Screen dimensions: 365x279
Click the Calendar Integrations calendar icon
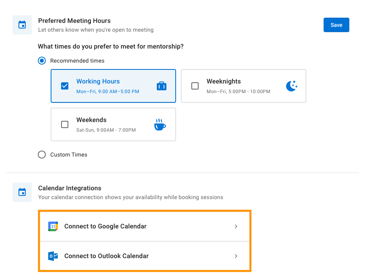click(x=22, y=192)
